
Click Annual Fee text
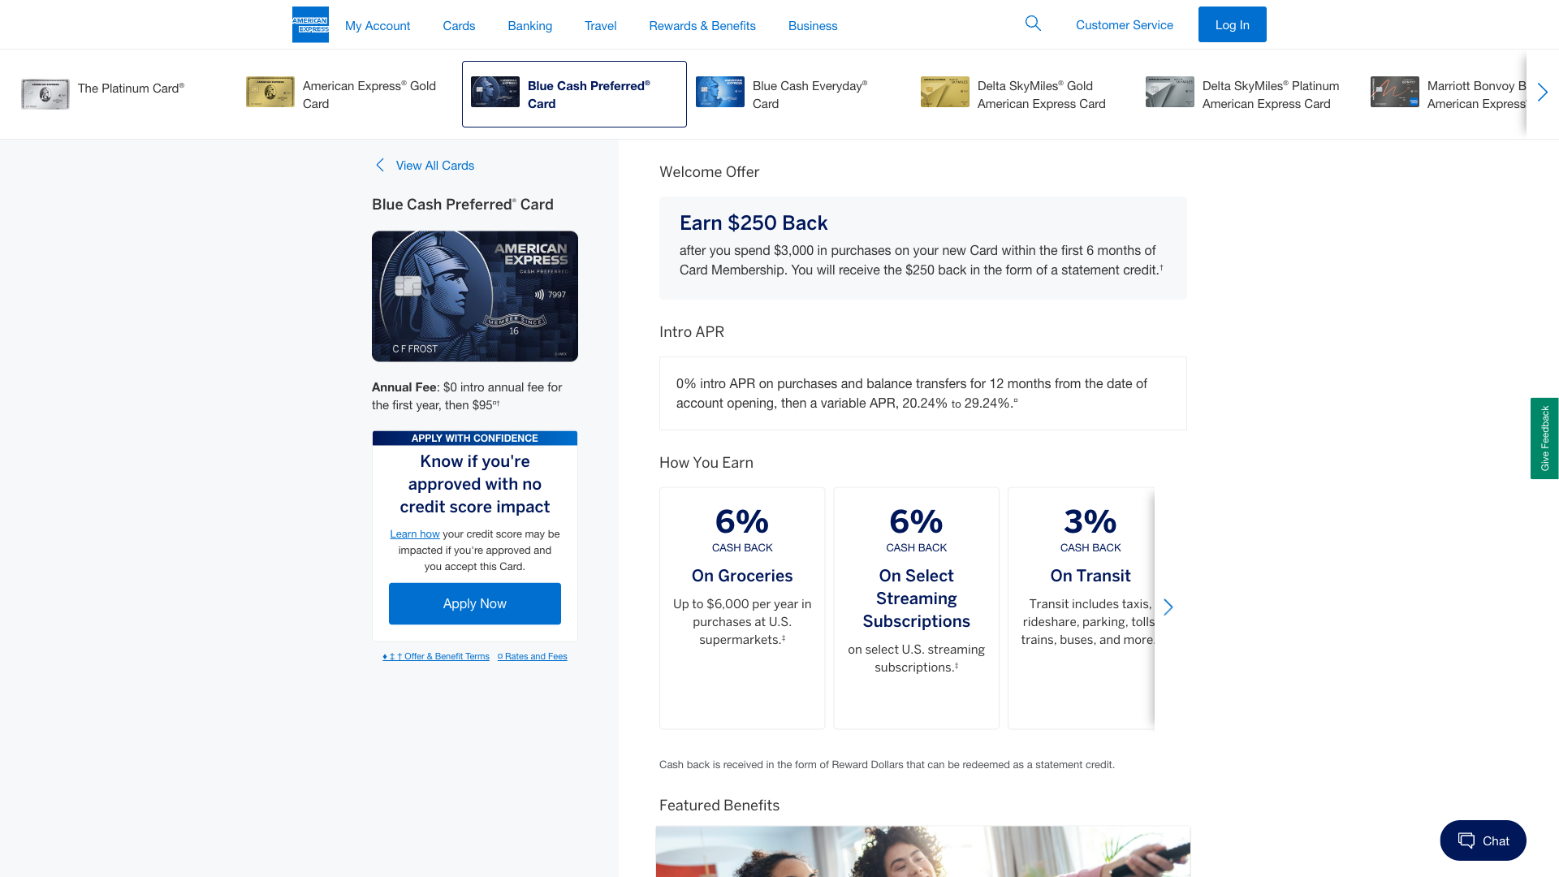click(467, 396)
